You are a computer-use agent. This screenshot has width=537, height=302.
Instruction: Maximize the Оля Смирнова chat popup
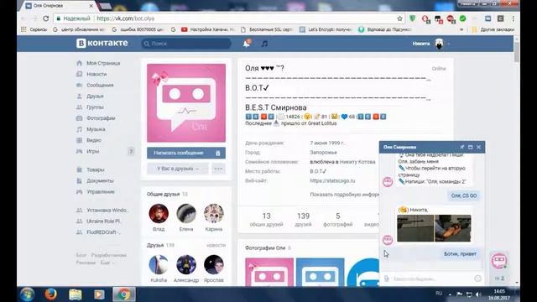click(x=470, y=147)
